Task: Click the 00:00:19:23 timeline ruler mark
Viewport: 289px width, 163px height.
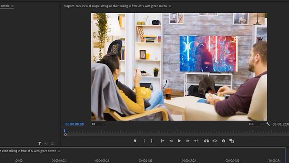Action: tap(189, 161)
